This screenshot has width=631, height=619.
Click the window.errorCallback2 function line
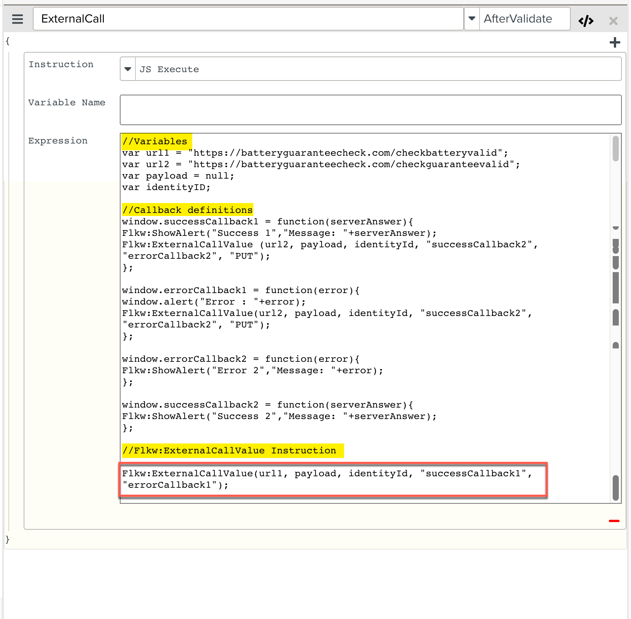(x=241, y=359)
